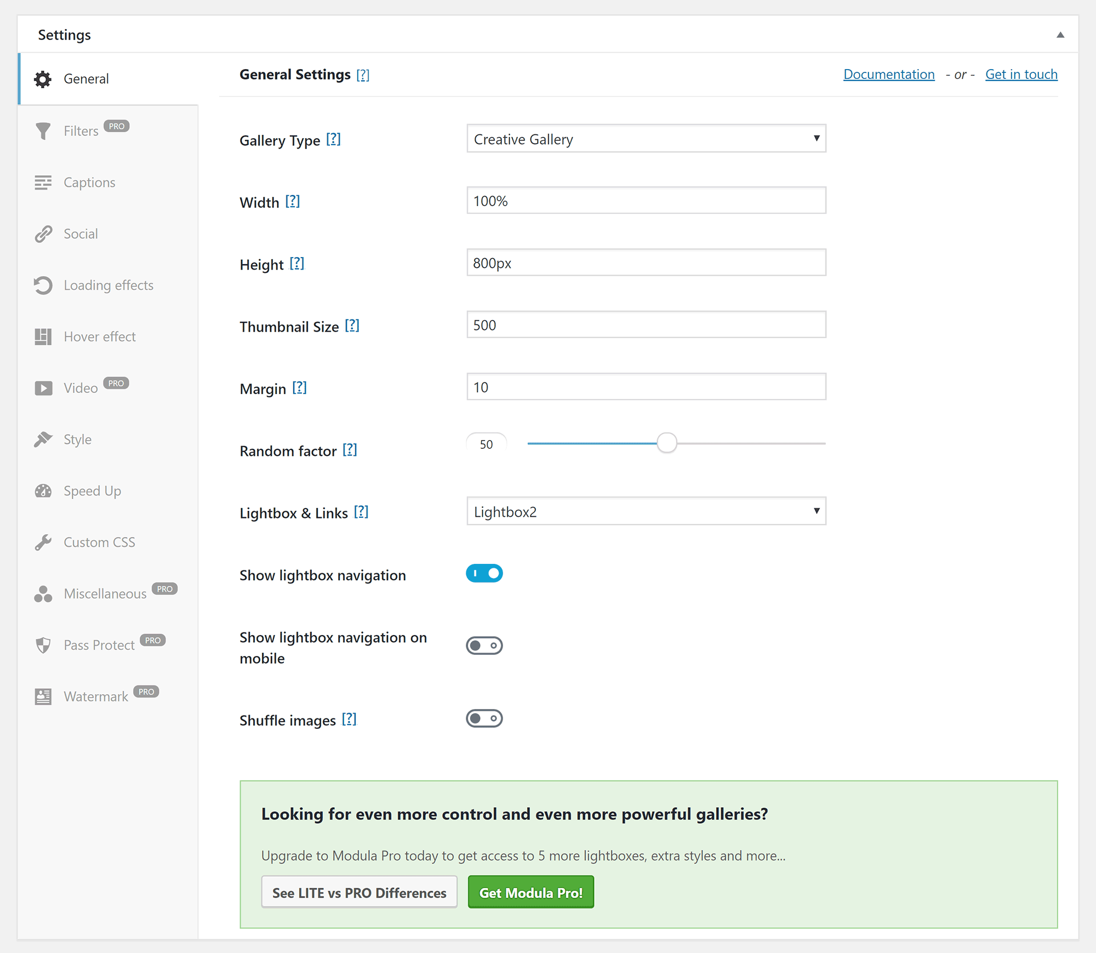Switch to the Pass Protect tab
Viewport: 1096px width, 953px height.
pos(109,645)
